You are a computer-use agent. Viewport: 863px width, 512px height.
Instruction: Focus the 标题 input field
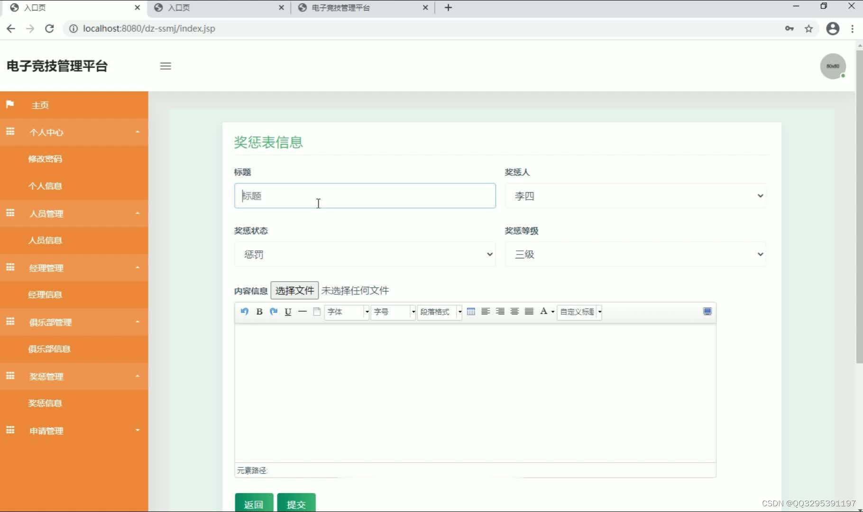tap(365, 196)
